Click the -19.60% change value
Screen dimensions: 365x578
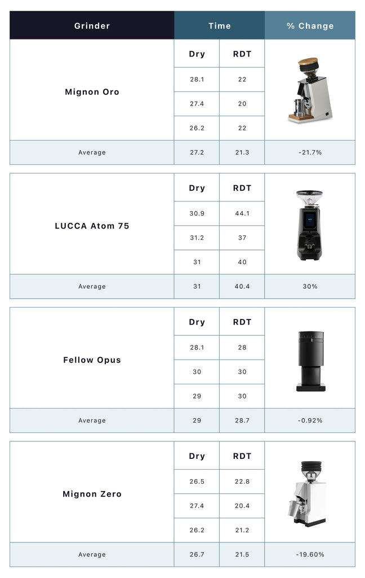pos(310,554)
